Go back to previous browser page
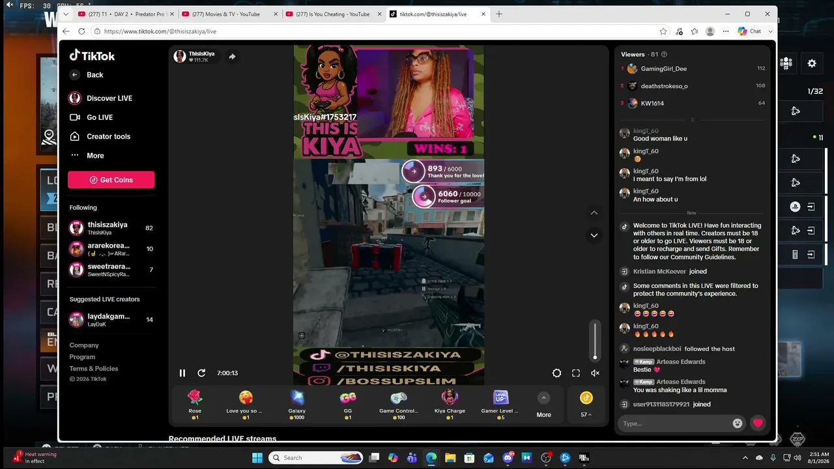This screenshot has height=469, width=834. (66, 31)
